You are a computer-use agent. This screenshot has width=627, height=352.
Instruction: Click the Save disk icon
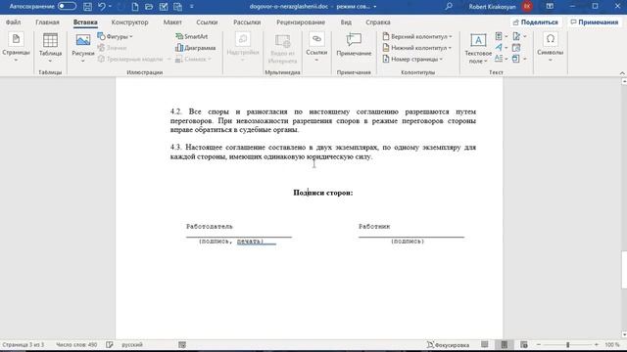coord(87,7)
